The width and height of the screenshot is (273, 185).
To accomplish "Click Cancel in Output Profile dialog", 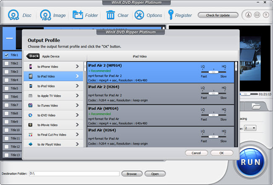I will (196, 153).
